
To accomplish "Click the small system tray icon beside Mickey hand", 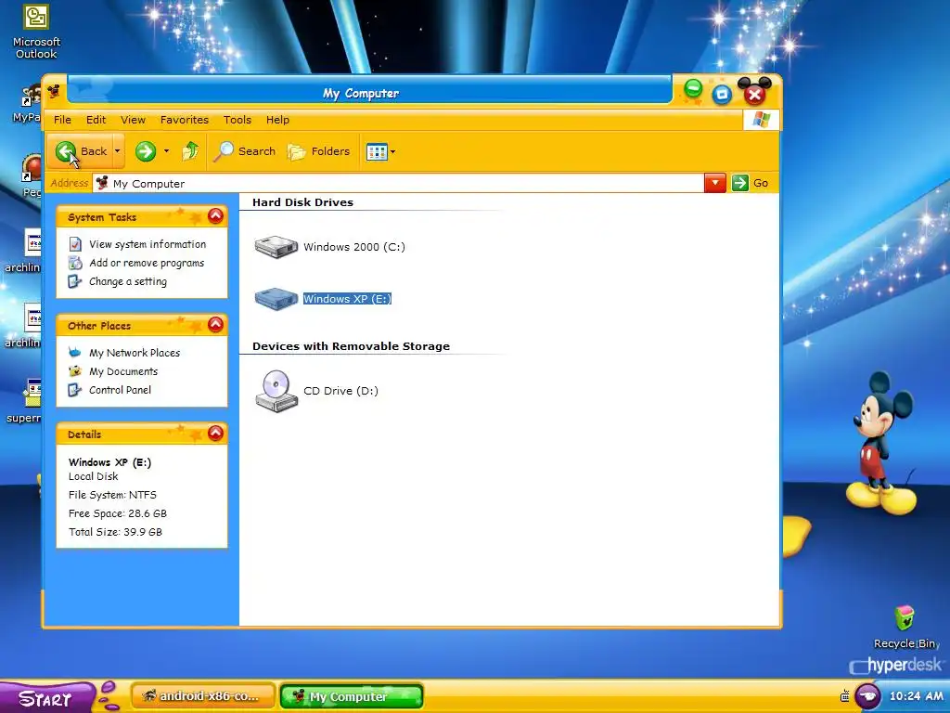I will 845,696.
